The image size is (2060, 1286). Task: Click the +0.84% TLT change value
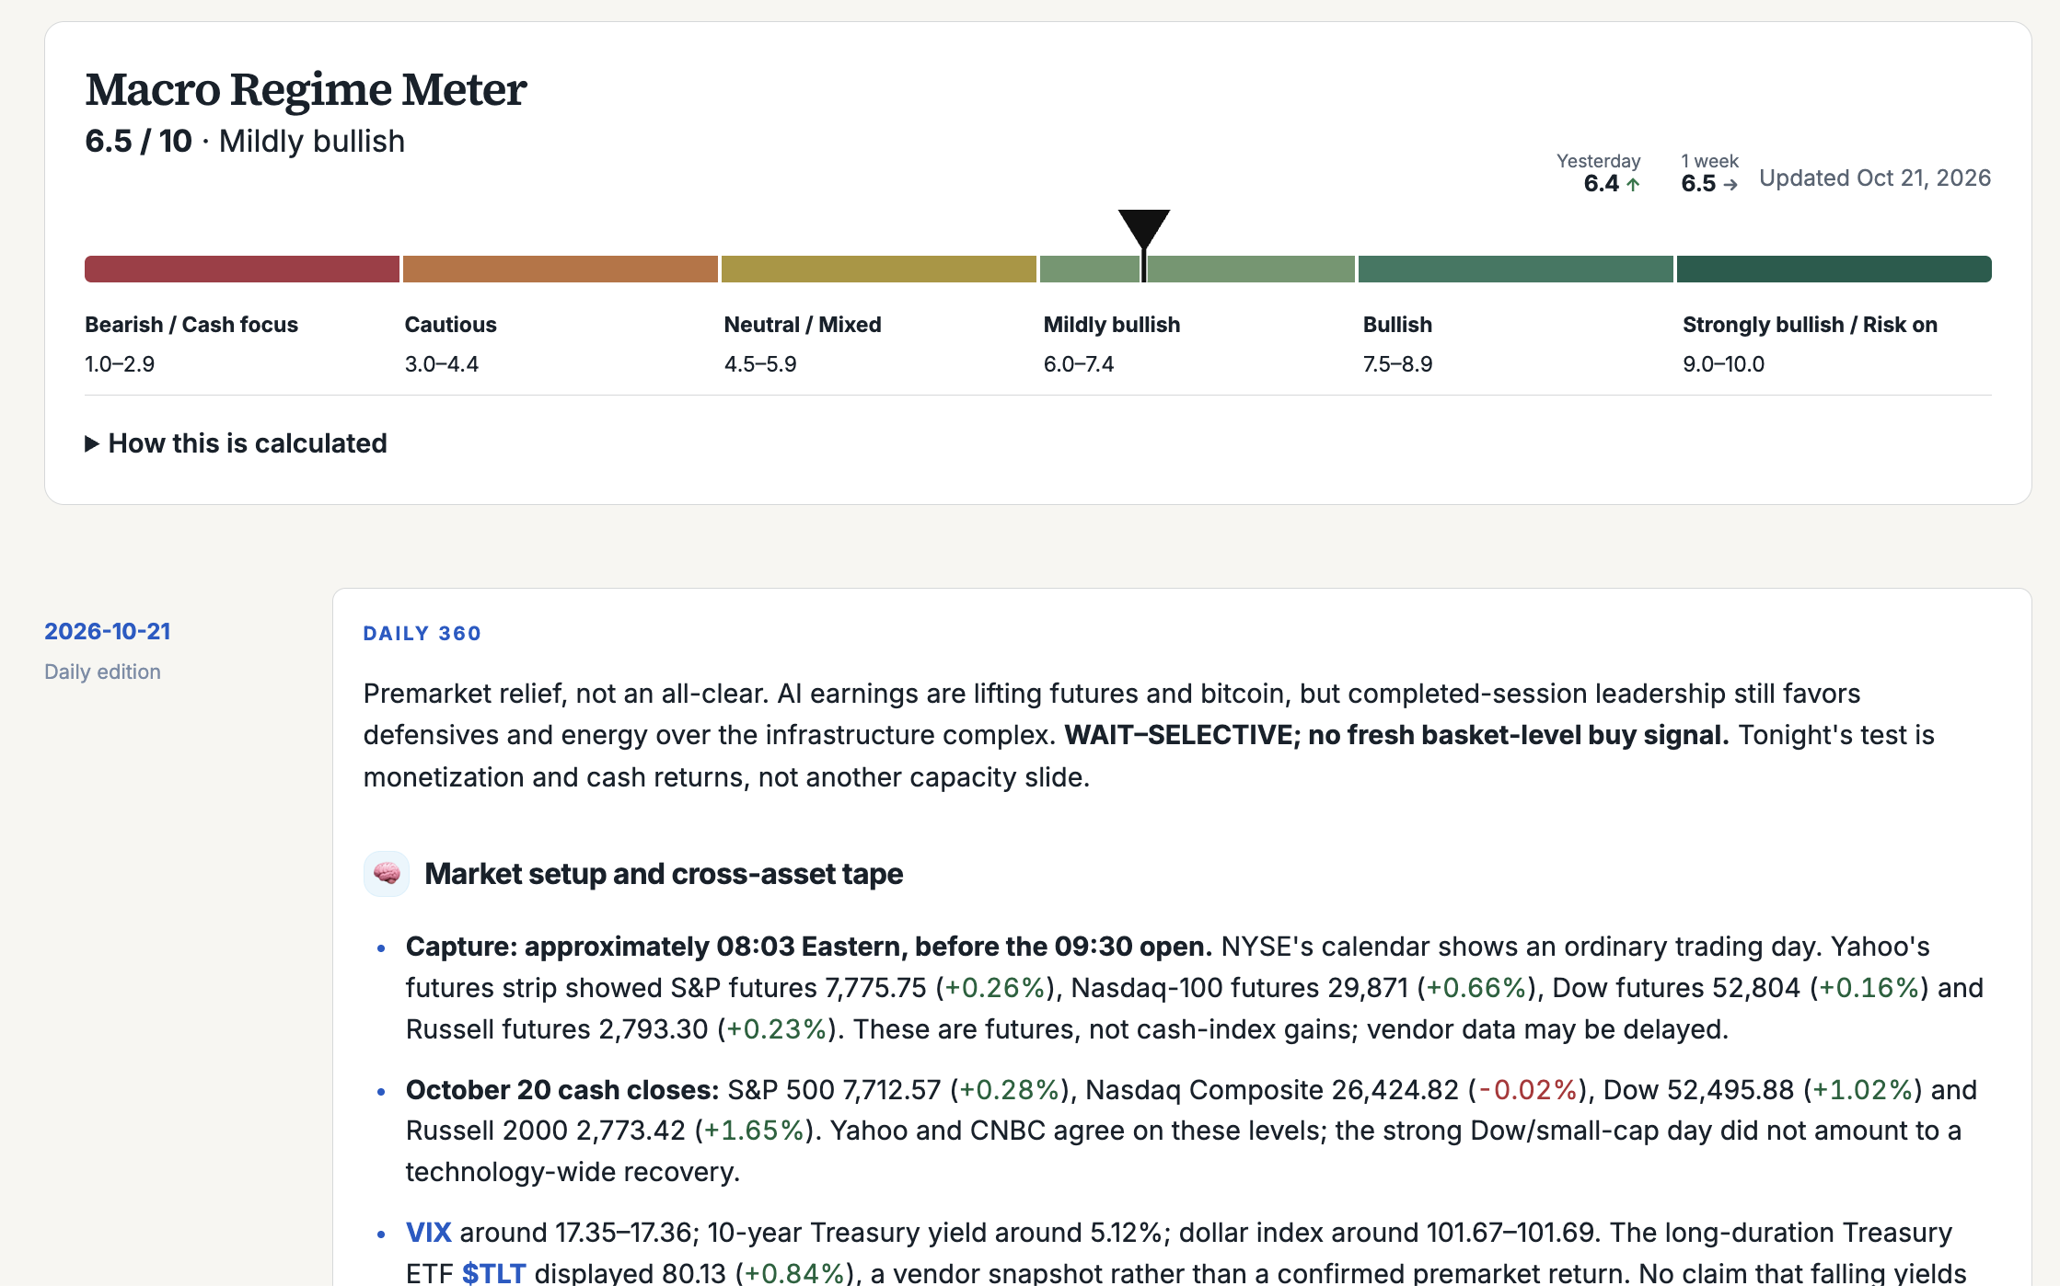point(794,1273)
